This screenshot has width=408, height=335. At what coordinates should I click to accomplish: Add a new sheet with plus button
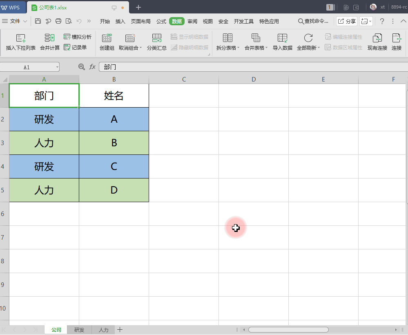pos(120,330)
